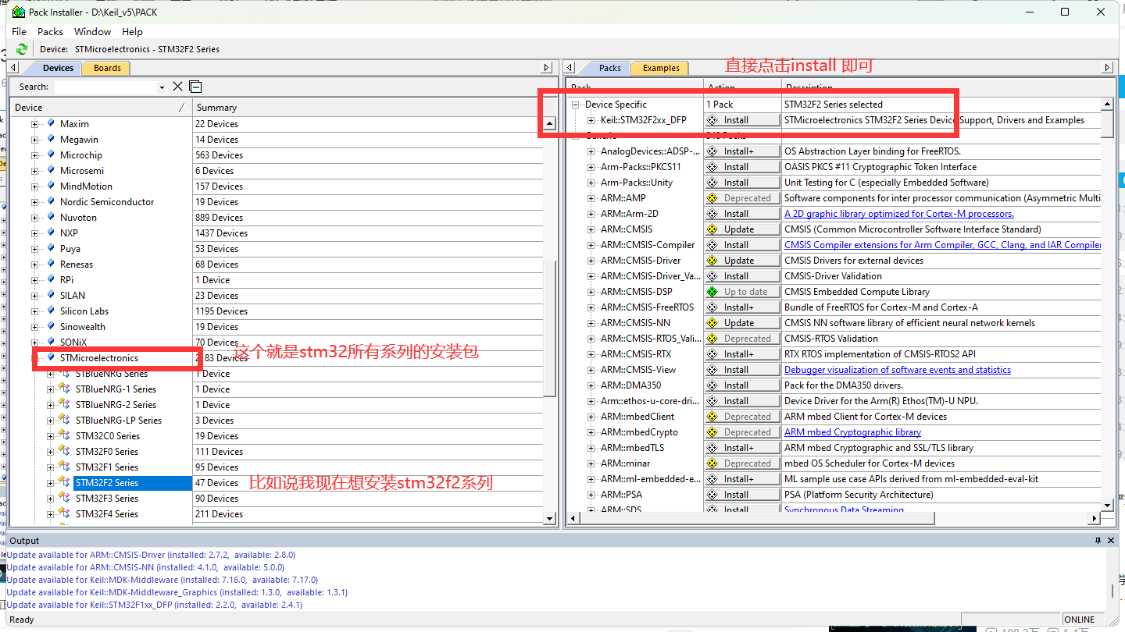The width and height of the screenshot is (1125, 632).
Task: Click the right arrow at the Packs pane's end
Action: tap(1107, 68)
